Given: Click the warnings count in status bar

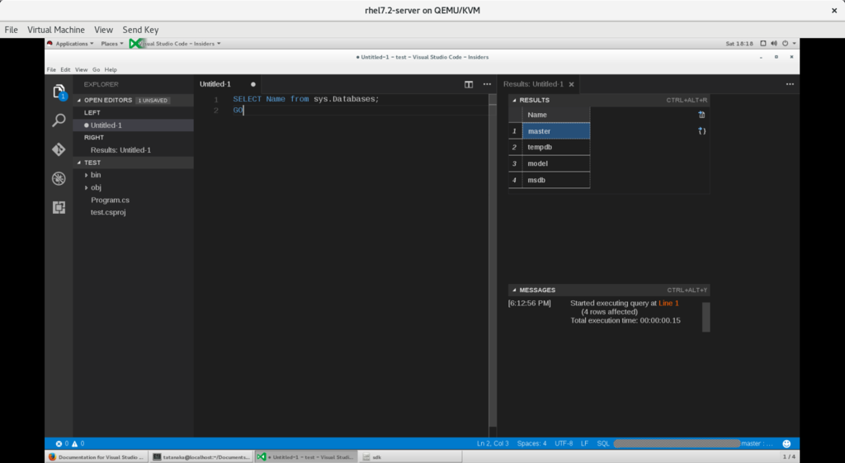Looking at the screenshot, I should (x=78, y=443).
